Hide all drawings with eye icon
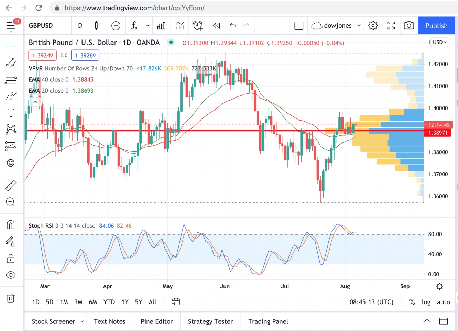This screenshot has width=458, height=331. point(11,275)
